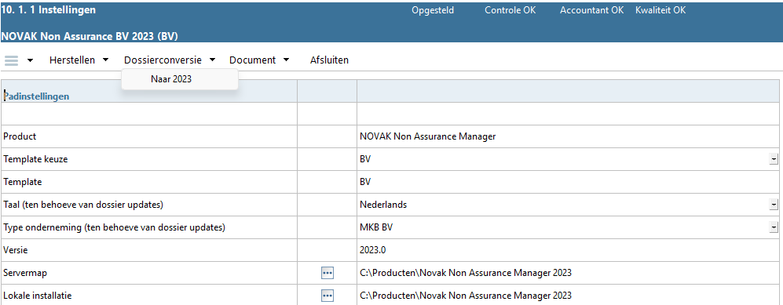
Task: Click the Kwaliteit OK status
Action: 660,10
